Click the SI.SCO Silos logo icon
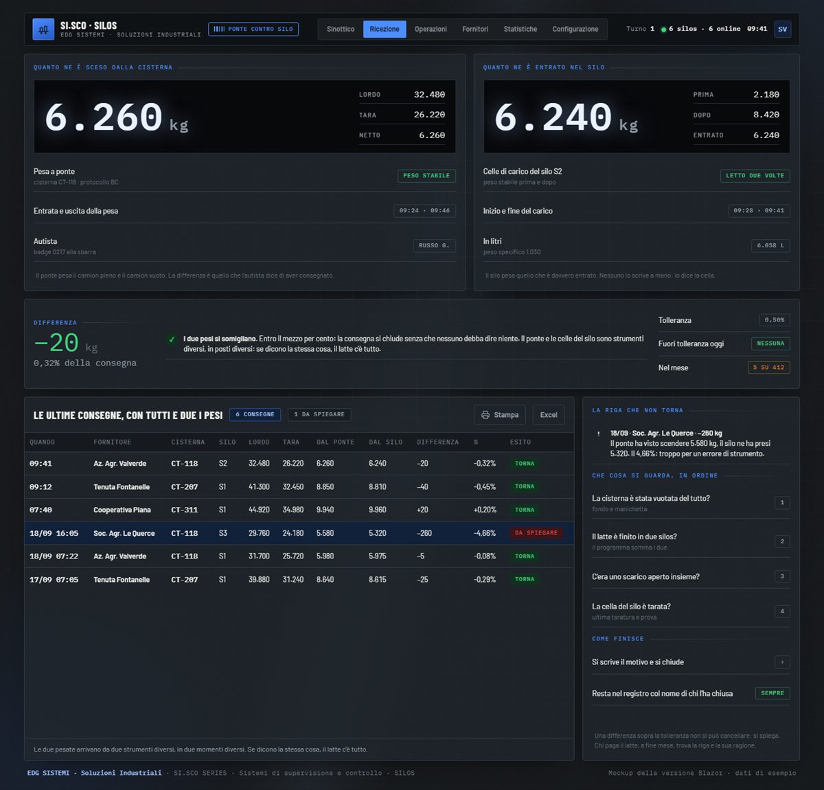This screenshot has height=790, width=824. pos(43,29)
